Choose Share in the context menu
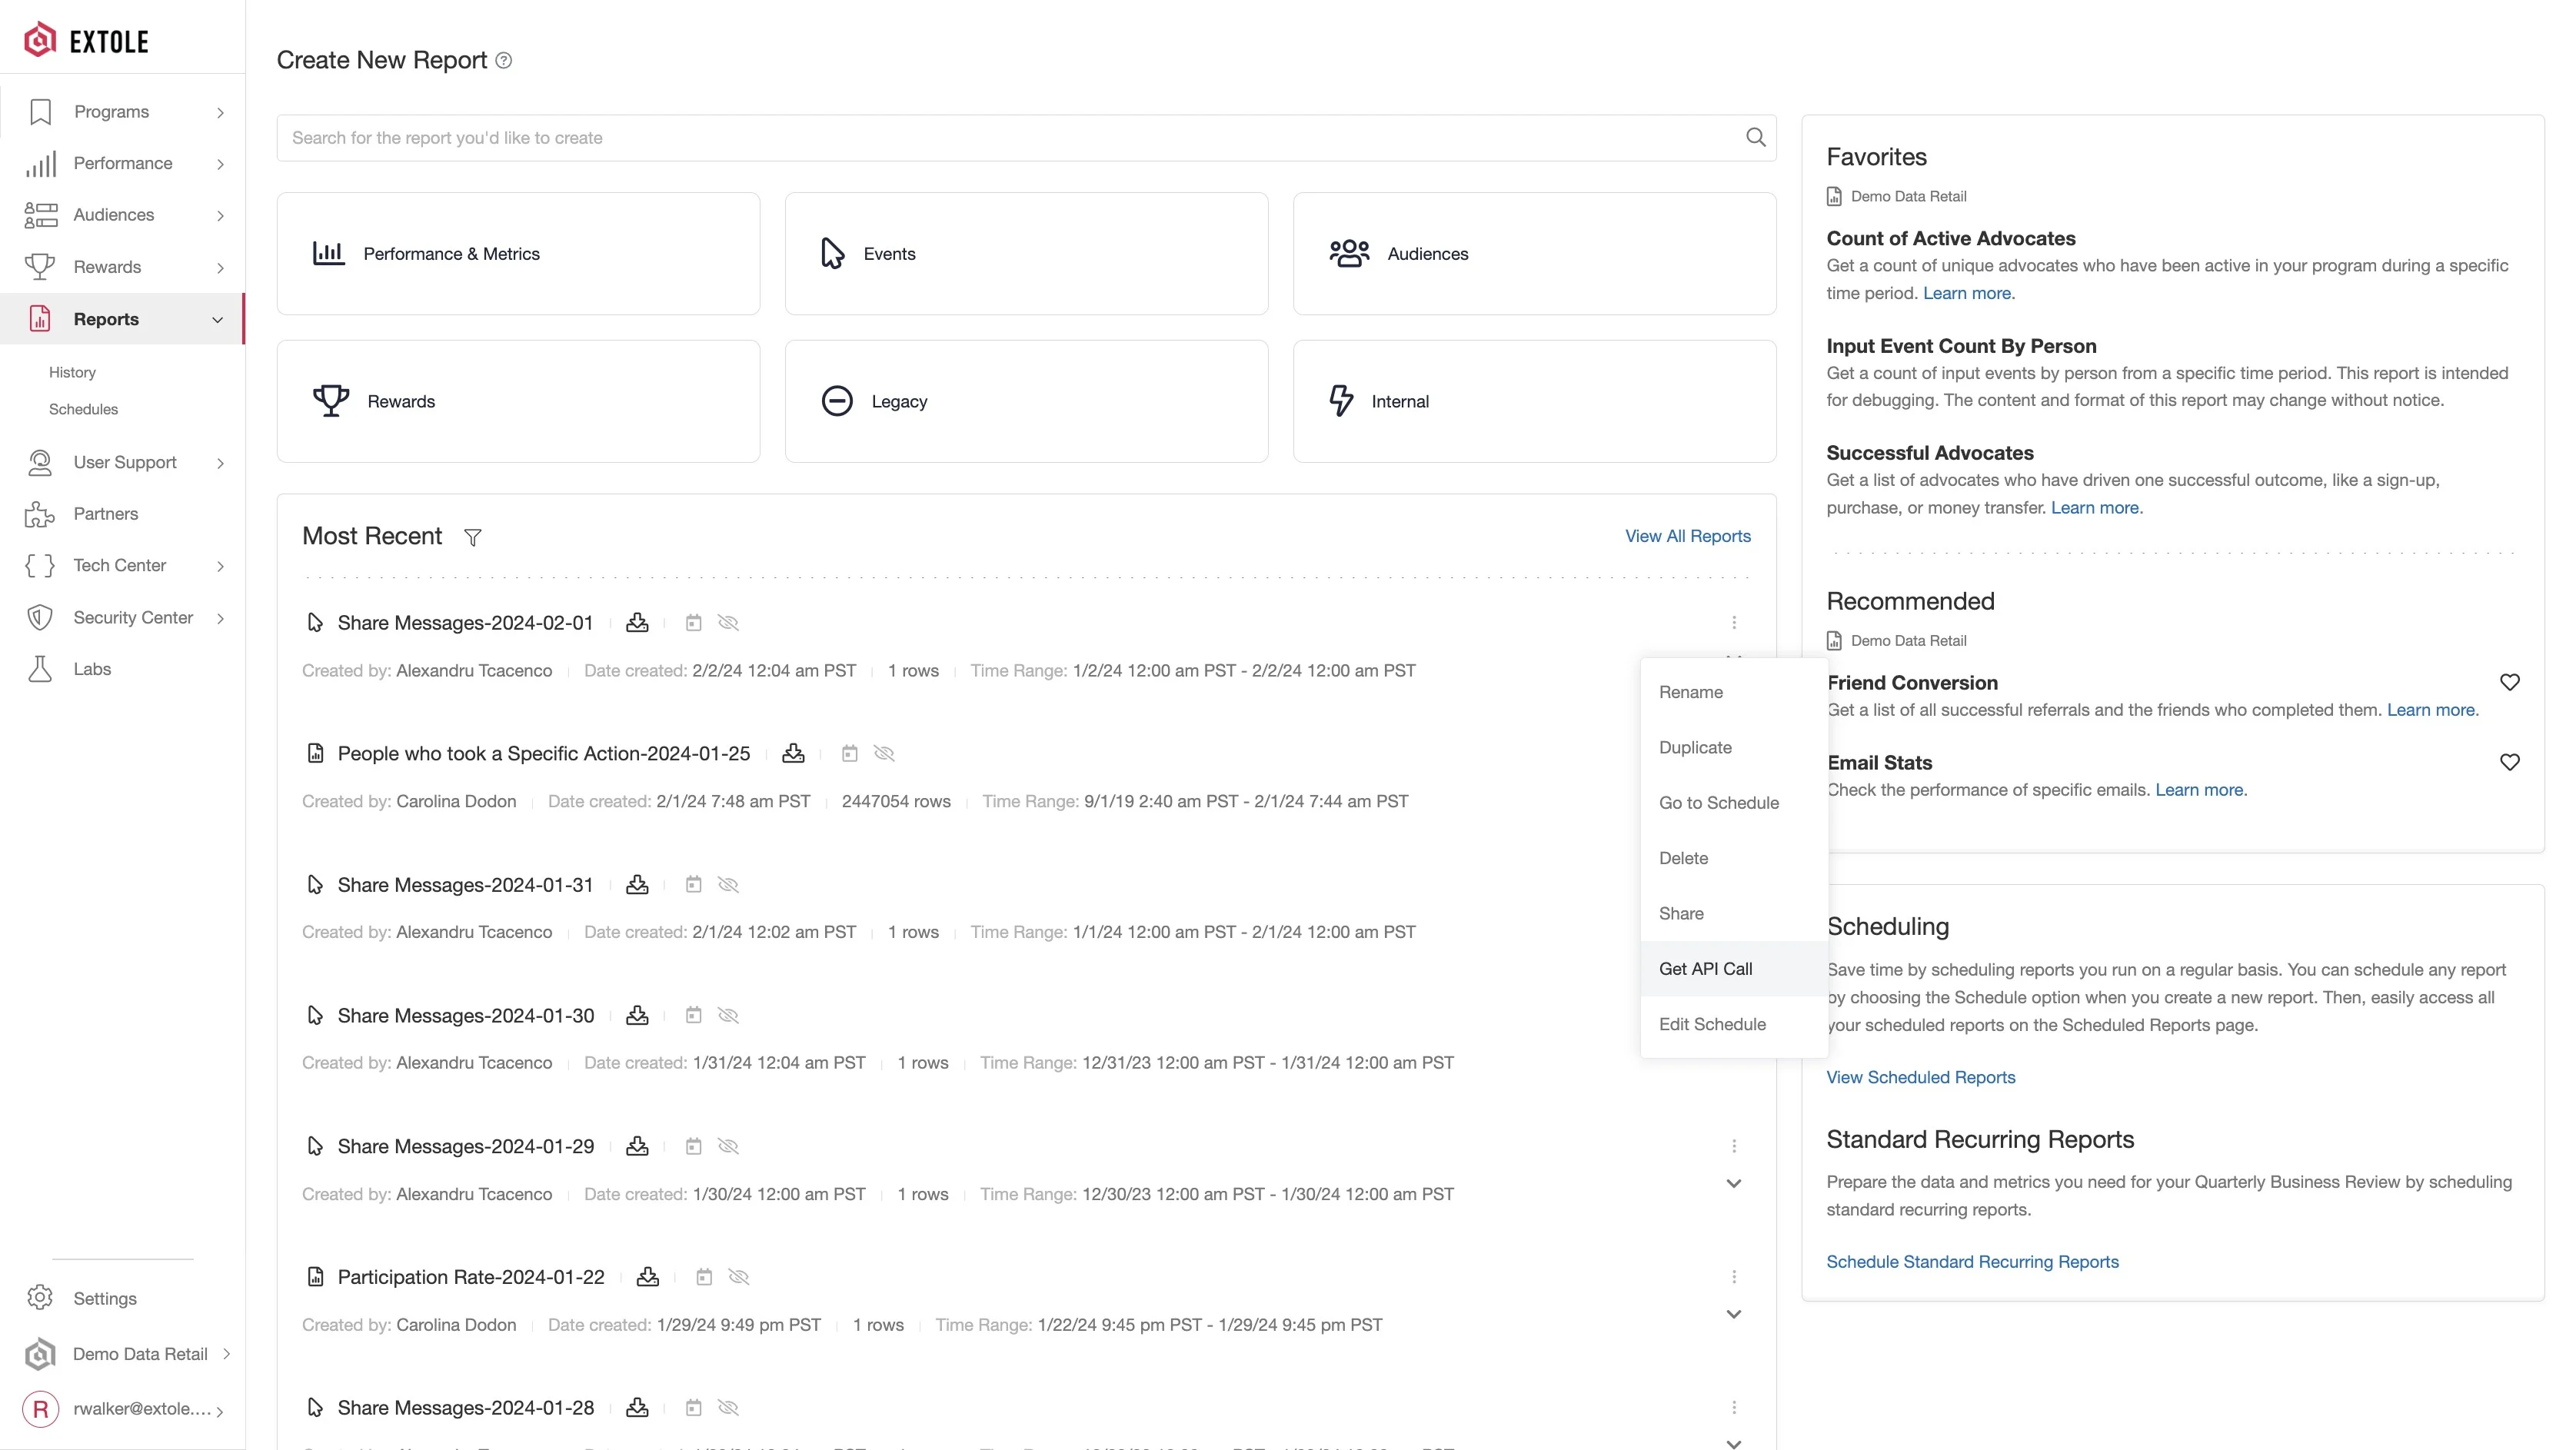2576x1450 pixels. [1734, 914]
